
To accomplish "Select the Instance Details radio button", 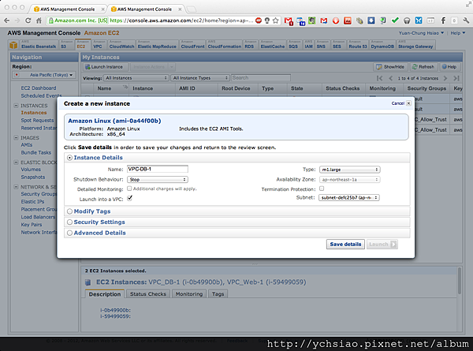I will [69, 158].
